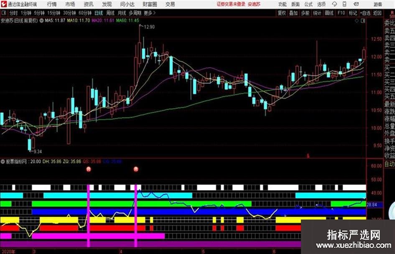Open the 财富圈 menu
This screenshot has width=395, height=254.
150,4
